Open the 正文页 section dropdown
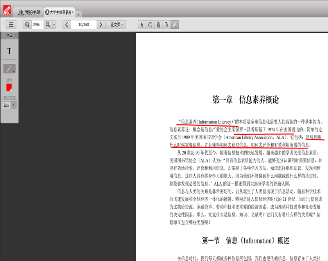328x261 pixels. (115, 25)
